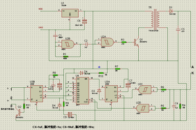Select the U1 voltage regulator component

70,13
